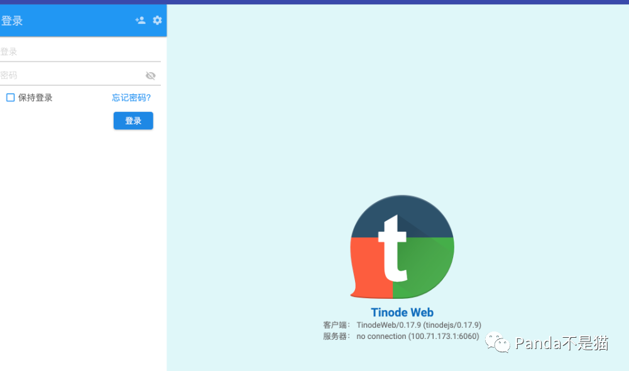Viewport: 629px width, 371px height.
Task: Open the create new account icon
Action: click(x=140, y=21)
